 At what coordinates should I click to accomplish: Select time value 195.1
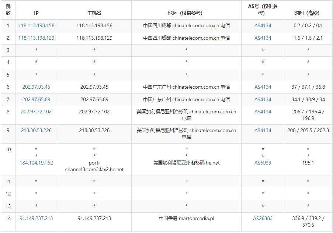[x=308, y=163]
